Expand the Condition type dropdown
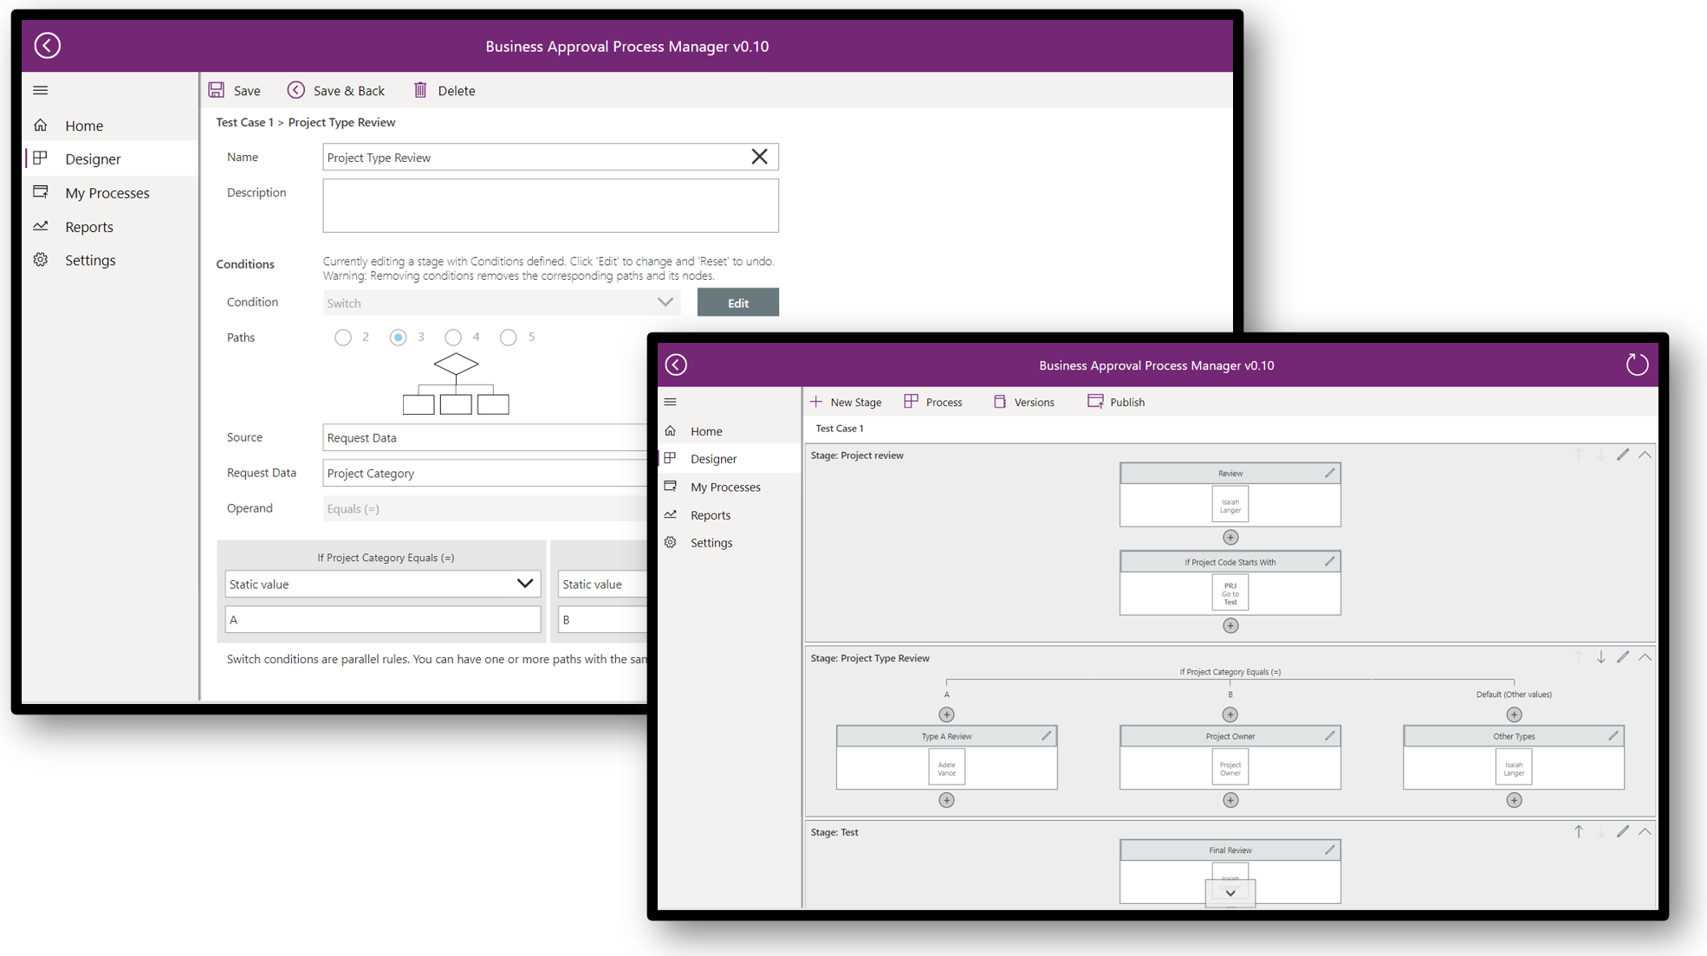The width and height of the screenshot is (1707, 956). point(666,302)
